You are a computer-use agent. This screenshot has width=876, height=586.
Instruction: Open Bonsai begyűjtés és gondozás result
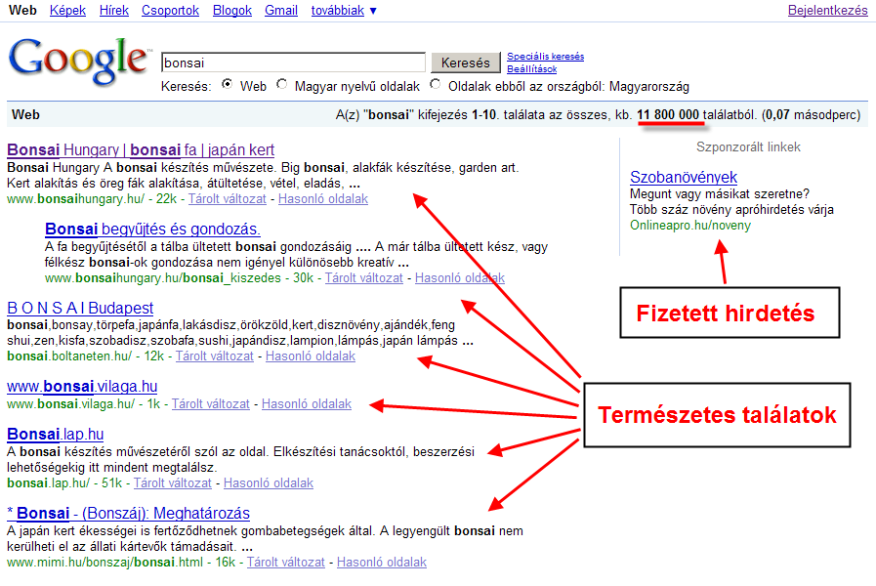click(x=152, y=230)
